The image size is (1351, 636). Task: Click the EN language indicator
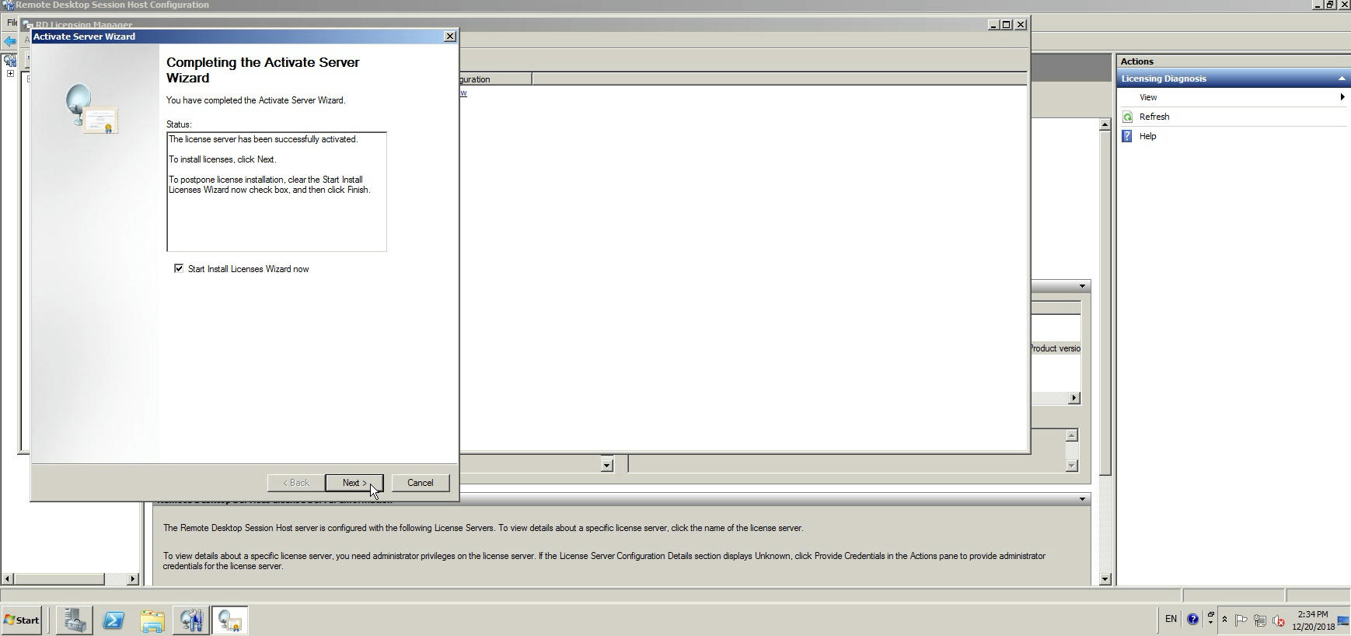(1171, 620)
